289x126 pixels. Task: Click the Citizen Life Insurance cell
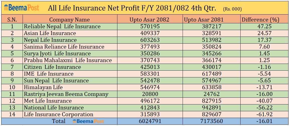point(52,67)
